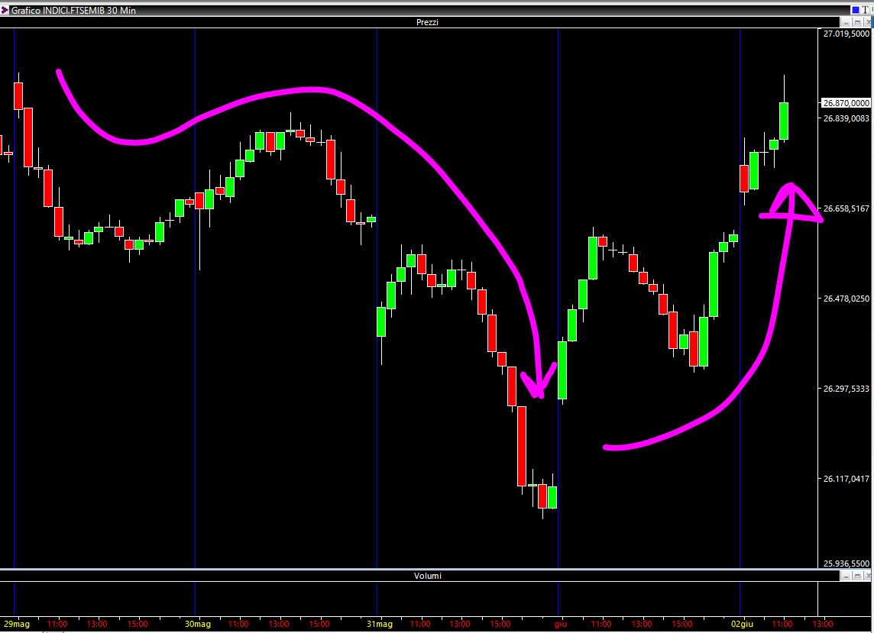
Task: Click the 26.839,0083 price axis label
Action: coord(846,118)
